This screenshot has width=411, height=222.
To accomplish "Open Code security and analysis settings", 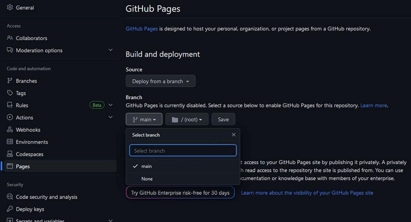I will click(46, 197).
